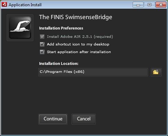Click the Install Adobe AIR 2.5.1 checkbox
This screenshot has width=168, height=136.
[42, 37]
